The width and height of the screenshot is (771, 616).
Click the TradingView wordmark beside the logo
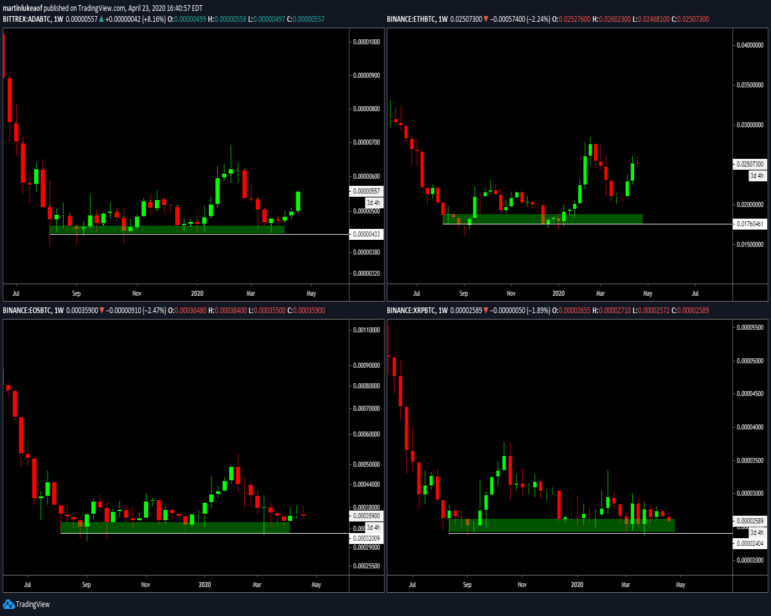pyautogui.click(x=33, y=604)
